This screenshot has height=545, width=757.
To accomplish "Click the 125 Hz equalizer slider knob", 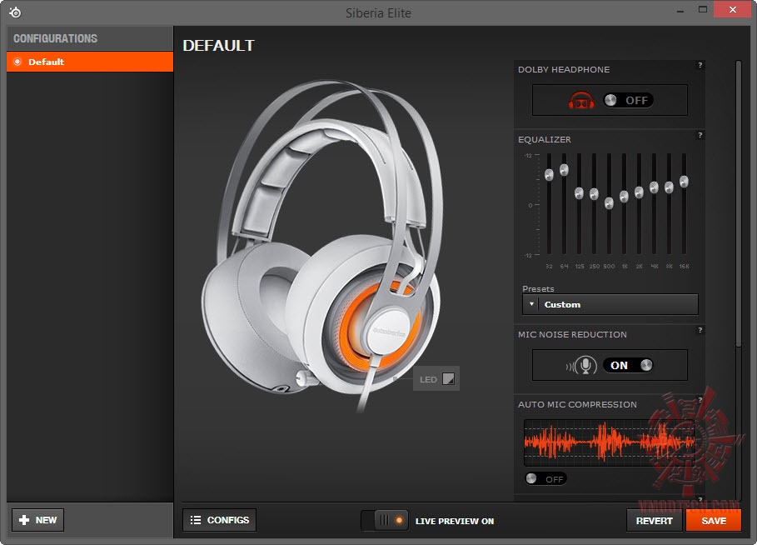I will pos(579,193).
